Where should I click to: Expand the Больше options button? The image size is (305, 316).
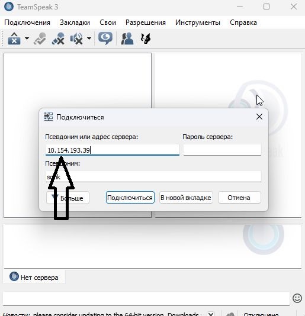click(x=68, y=198)
